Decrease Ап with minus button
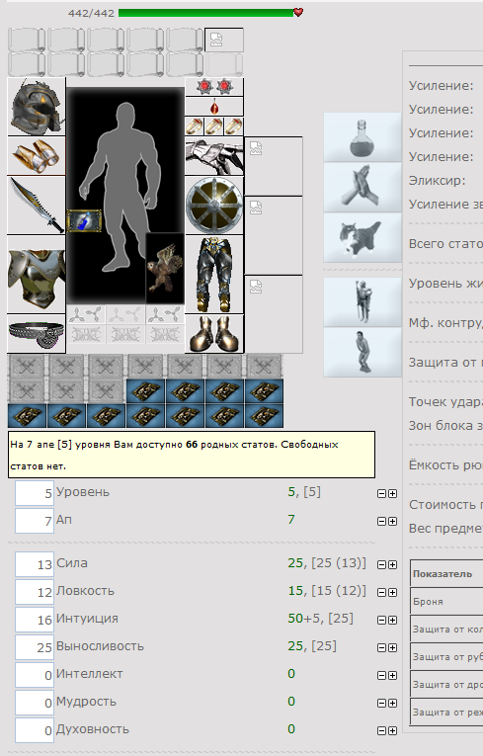This screenshot has height=756, width=483. tap(382, 521)
